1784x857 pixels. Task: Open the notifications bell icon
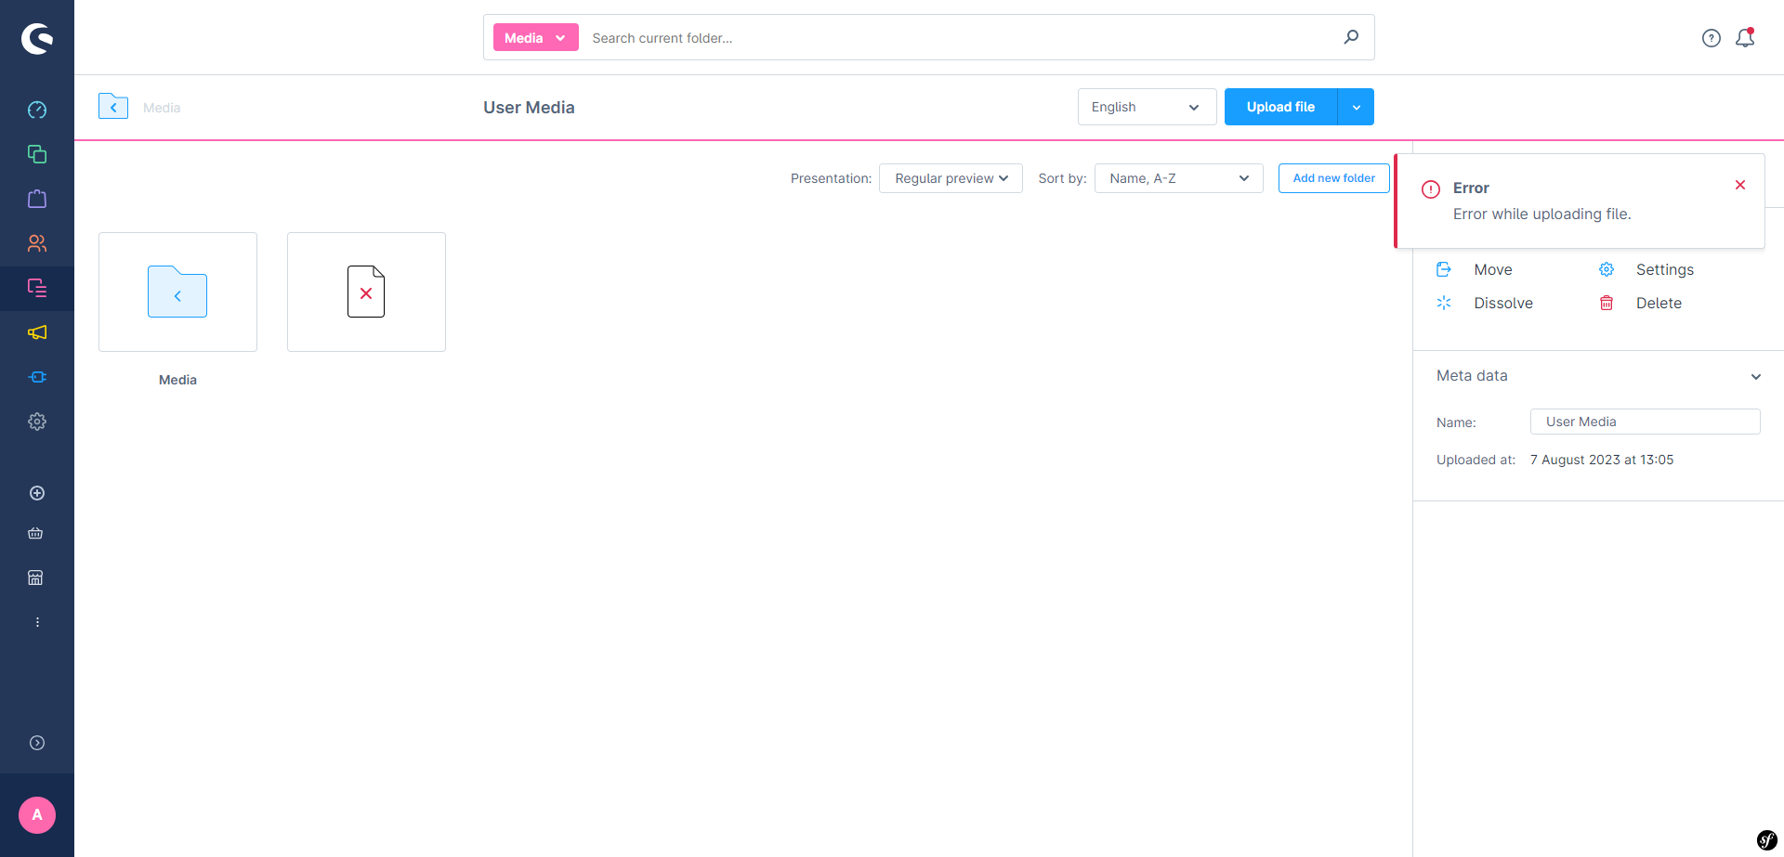click(1745, 38)
